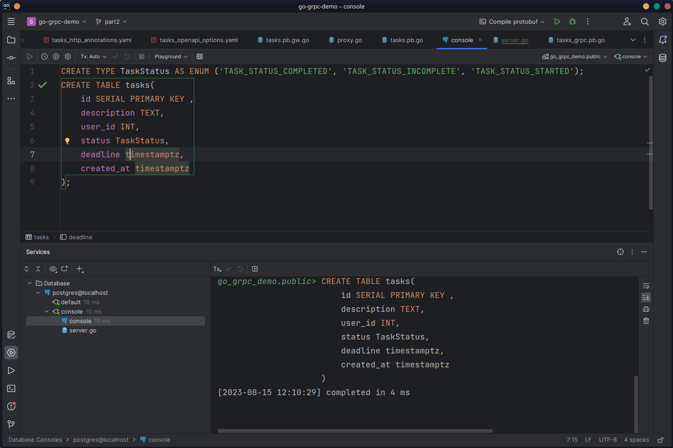Open the Playground resolve mode dropdown
The width and height of the screenshot is (673, 448).
171,56
